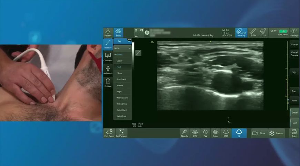Click the caliper line tool button
This screenshot has width=300, height=166.
click(x=138, y=53)
